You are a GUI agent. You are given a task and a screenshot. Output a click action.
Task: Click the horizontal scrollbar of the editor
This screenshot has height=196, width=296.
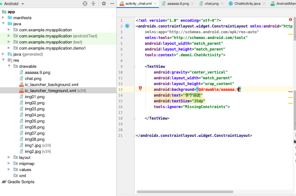coord(185,192)
